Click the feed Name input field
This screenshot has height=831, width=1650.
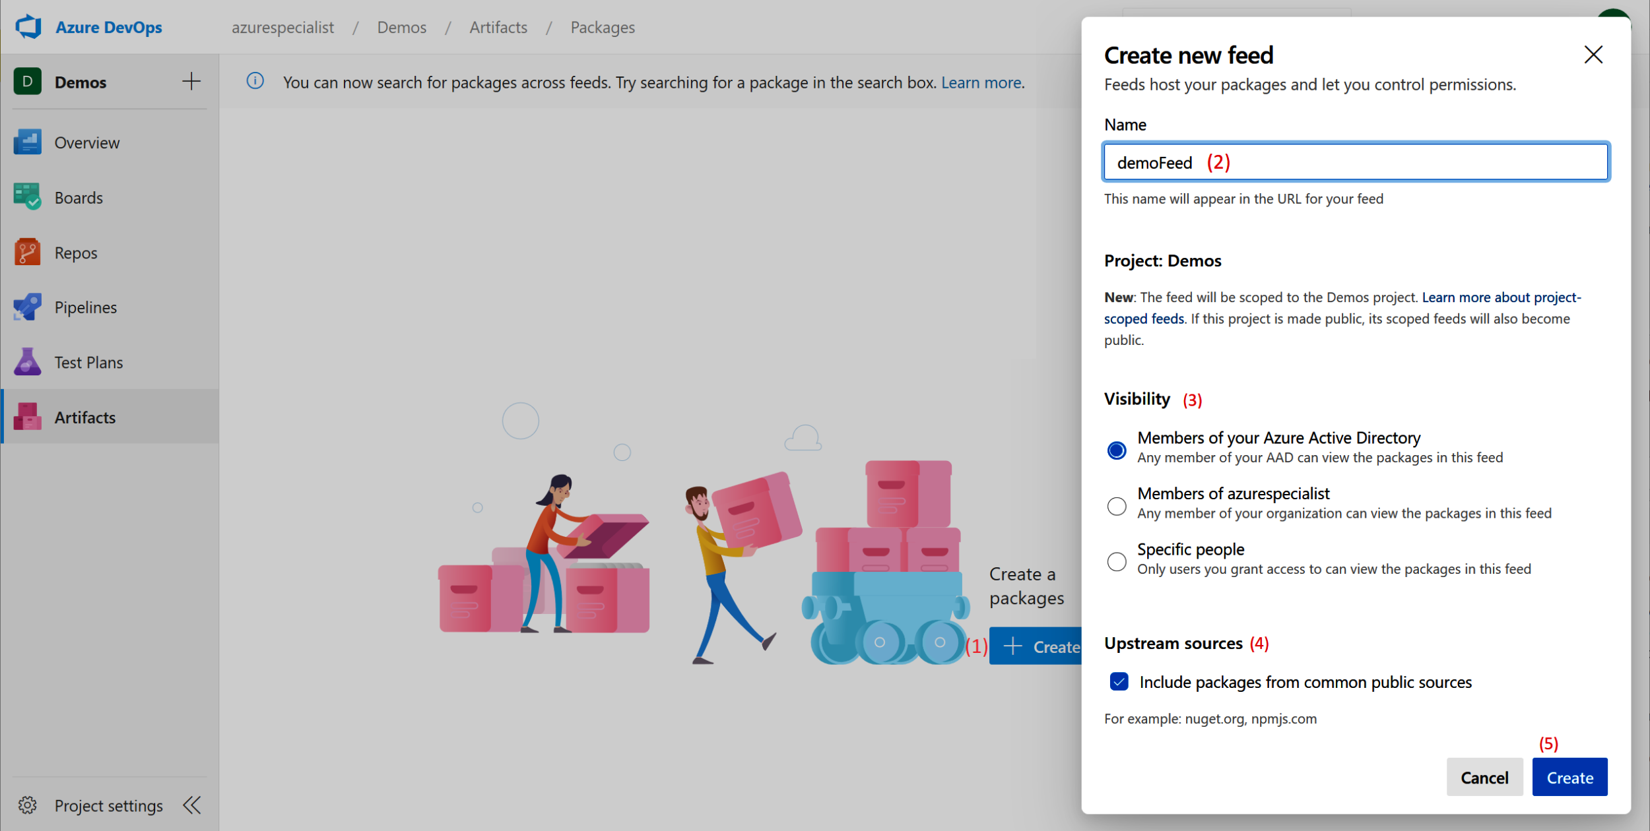(x=1356, y=162)
